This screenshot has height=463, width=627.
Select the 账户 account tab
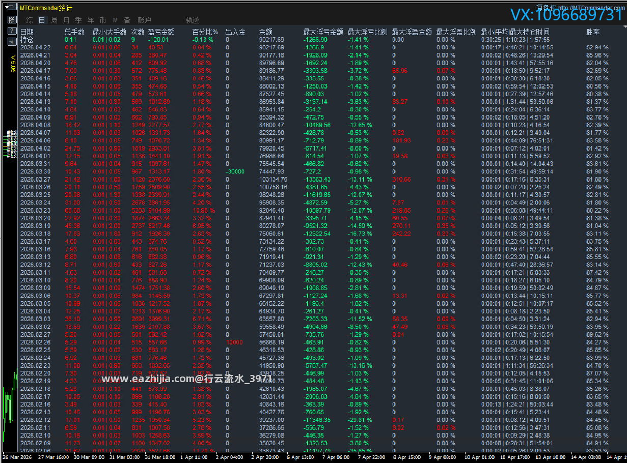(x=145, y=20)
